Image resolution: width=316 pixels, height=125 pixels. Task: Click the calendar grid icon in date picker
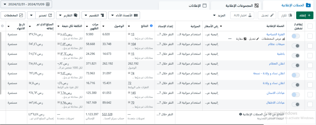(48, 4)
